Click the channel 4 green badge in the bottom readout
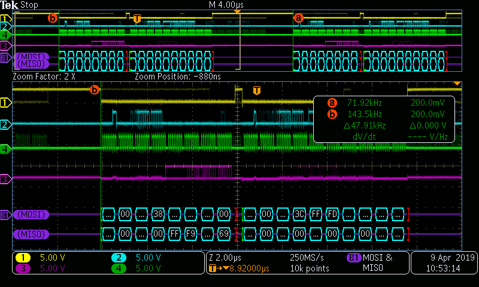The image size is (479, 287). (119, 268)
